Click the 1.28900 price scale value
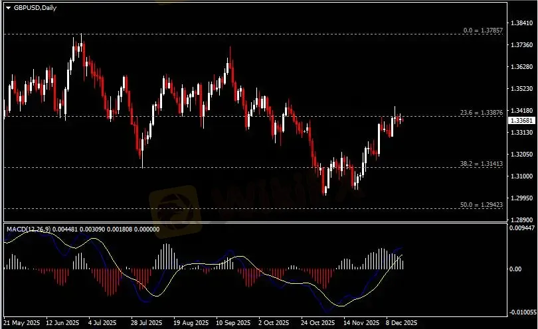The height and width of the screenshot is (329, 538). pyautogui.click(x=521, y=220)
